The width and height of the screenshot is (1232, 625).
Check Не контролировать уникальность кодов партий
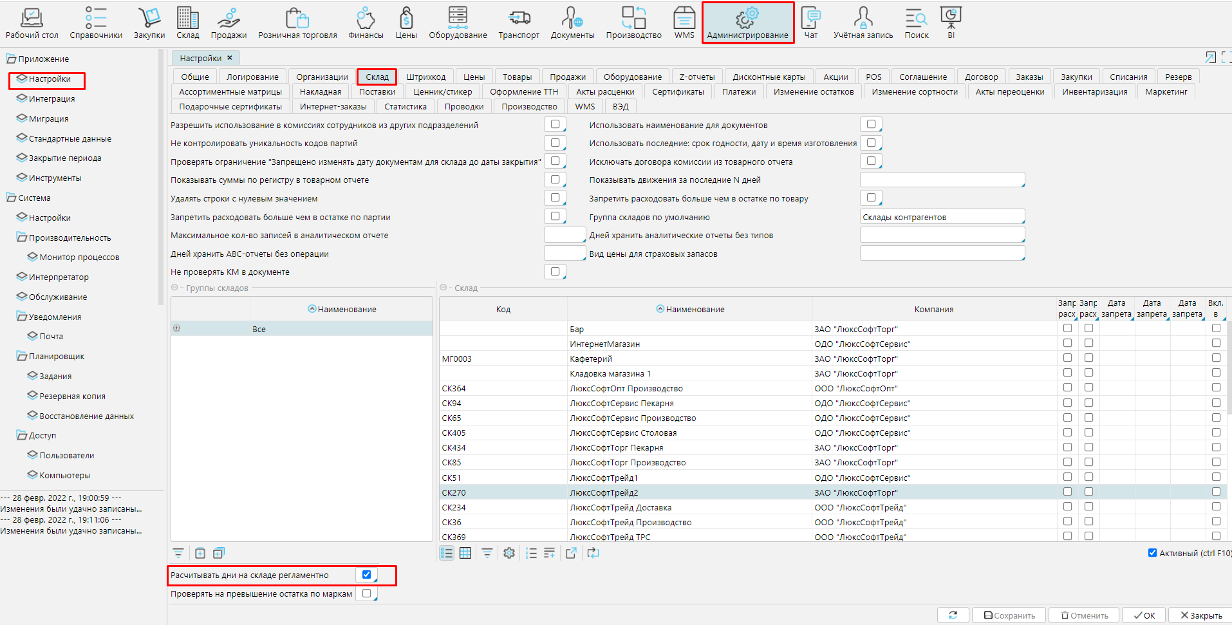click(555, 143)
